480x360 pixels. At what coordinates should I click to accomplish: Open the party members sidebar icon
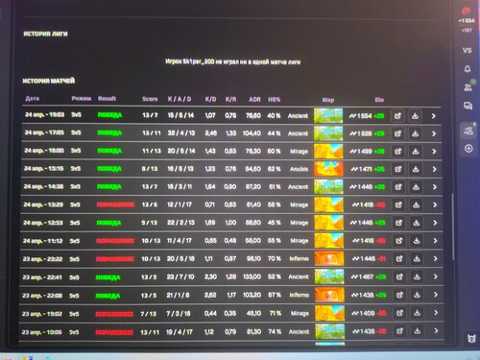point(468,130)
